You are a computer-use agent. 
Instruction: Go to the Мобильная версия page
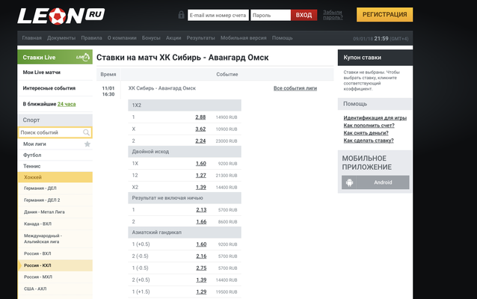pyautogui.click(x=244, y=37)
